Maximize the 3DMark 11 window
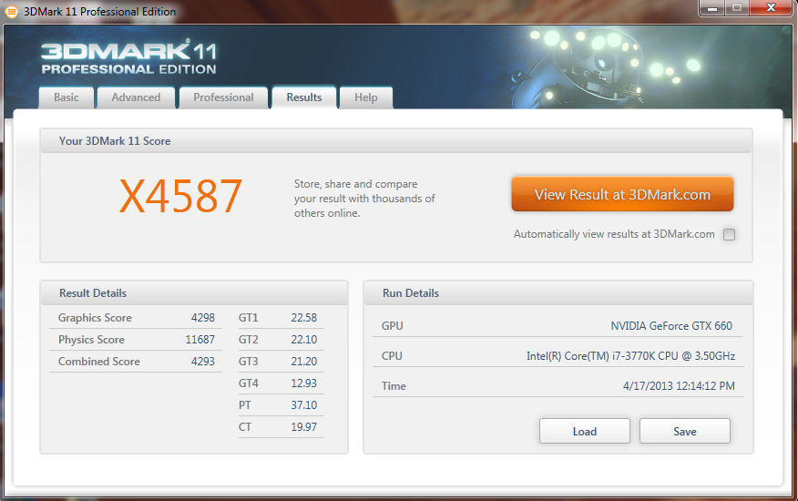 736,8
